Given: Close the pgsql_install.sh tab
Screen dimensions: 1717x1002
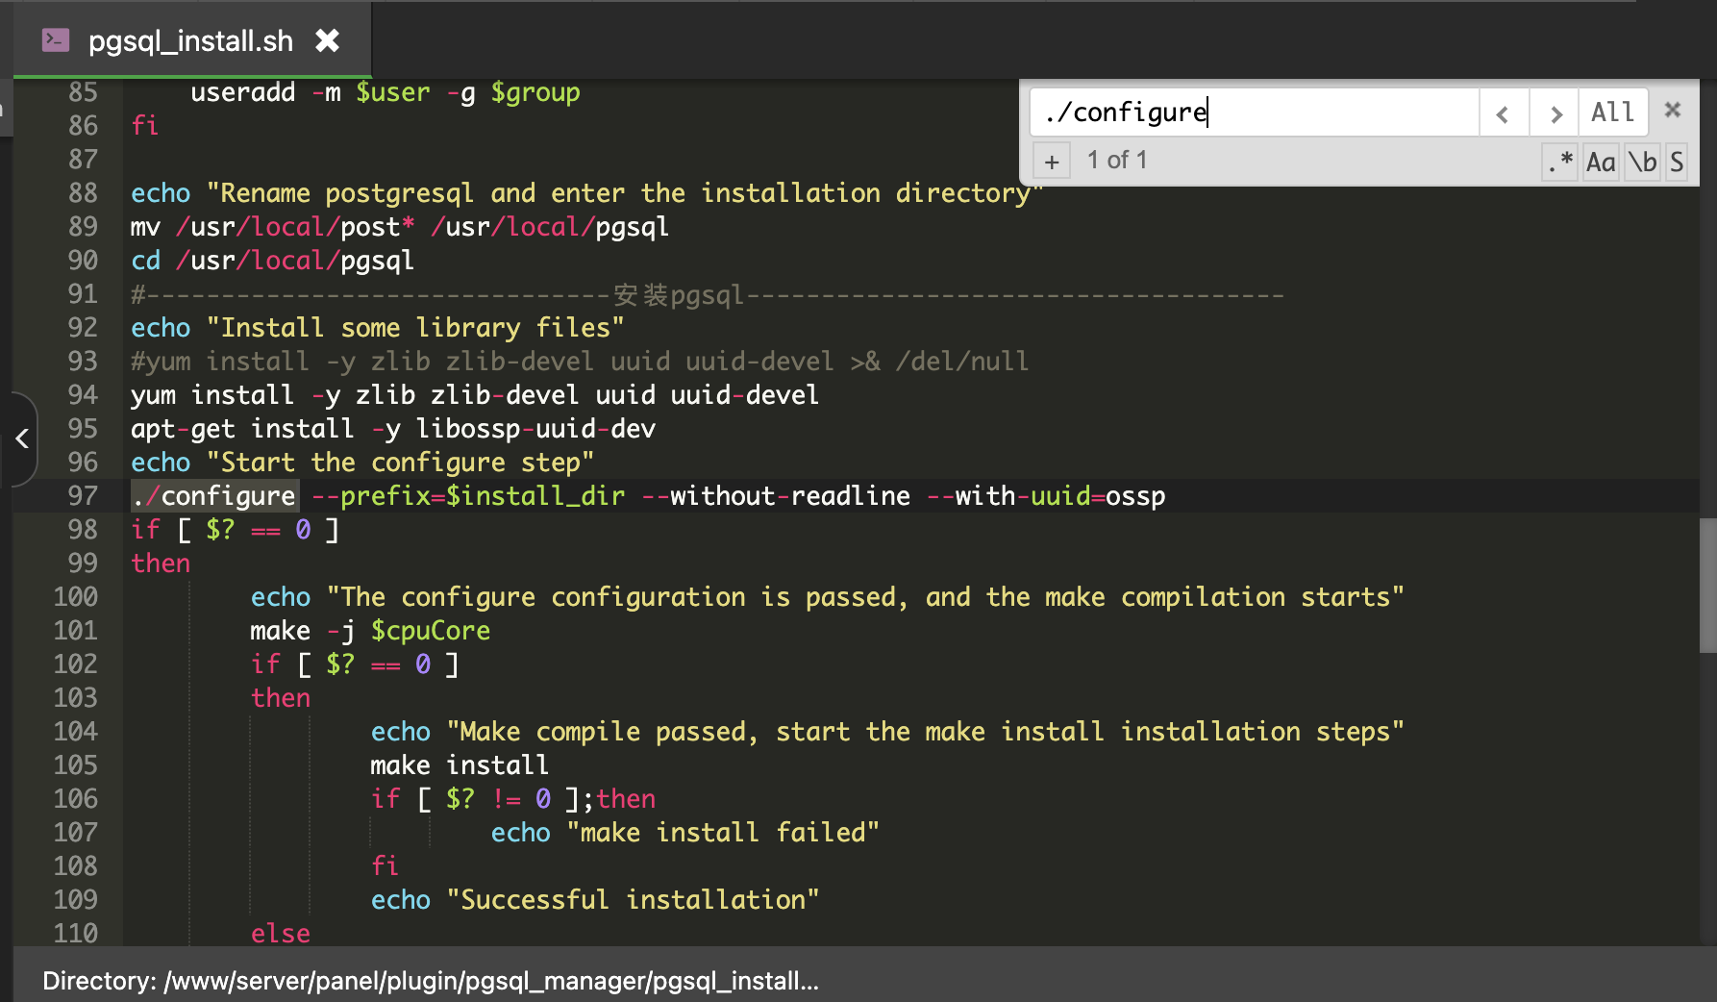Looking at the screenshot, I should click(x=328, y=40).
